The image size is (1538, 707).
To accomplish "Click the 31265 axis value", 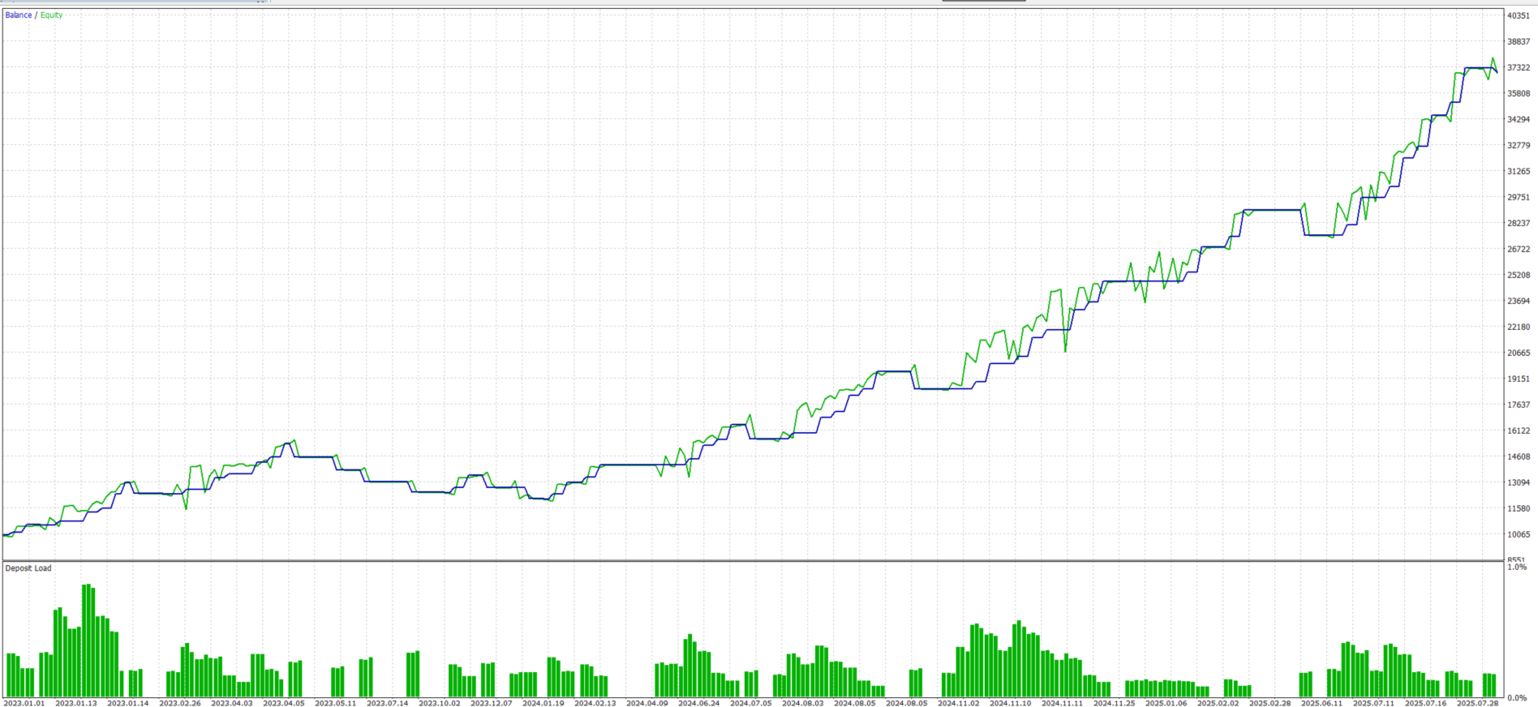I will (1519, 171).
